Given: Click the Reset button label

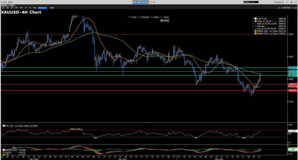Looking at the screenshot, I should (x=166, y=21).
